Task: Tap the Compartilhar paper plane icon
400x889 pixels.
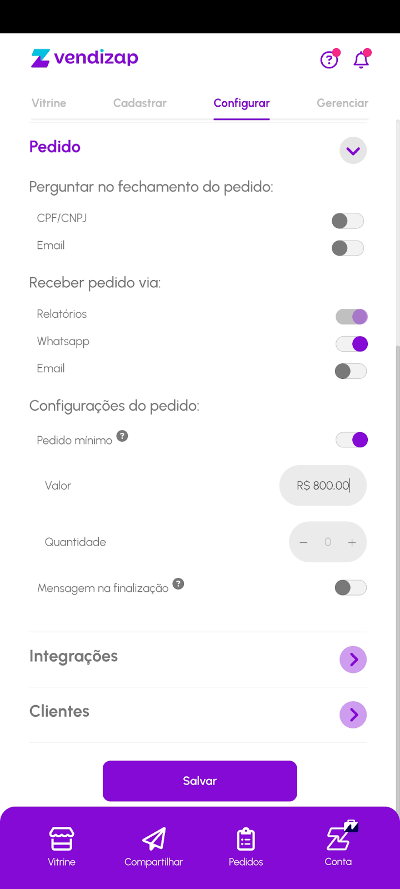Action: [154, 840]
